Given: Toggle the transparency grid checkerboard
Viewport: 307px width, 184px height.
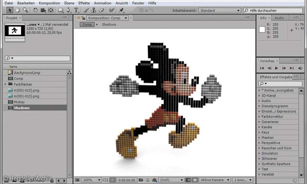Looking at the screenshot, I should (195, 180).
